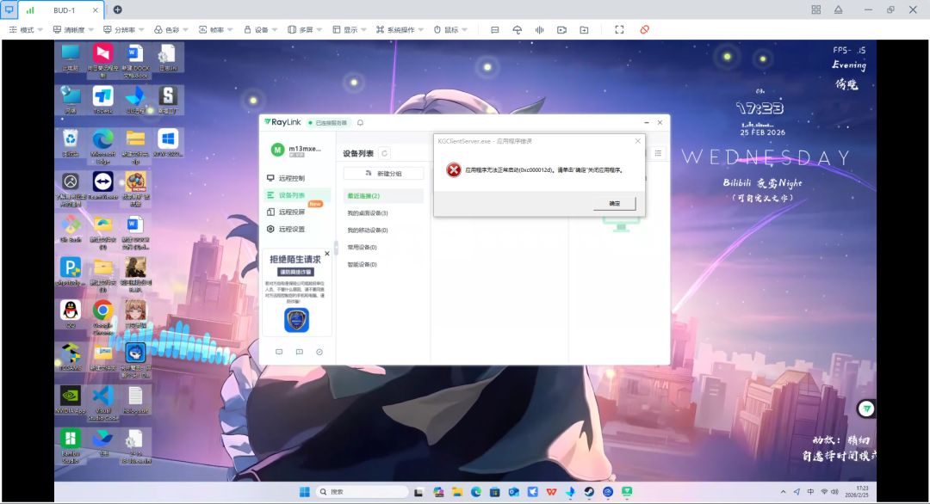This screenshot has width=930, height=504.
Task: Open the QQ penguin desktop icon
Action: click(x=70, y=314)
